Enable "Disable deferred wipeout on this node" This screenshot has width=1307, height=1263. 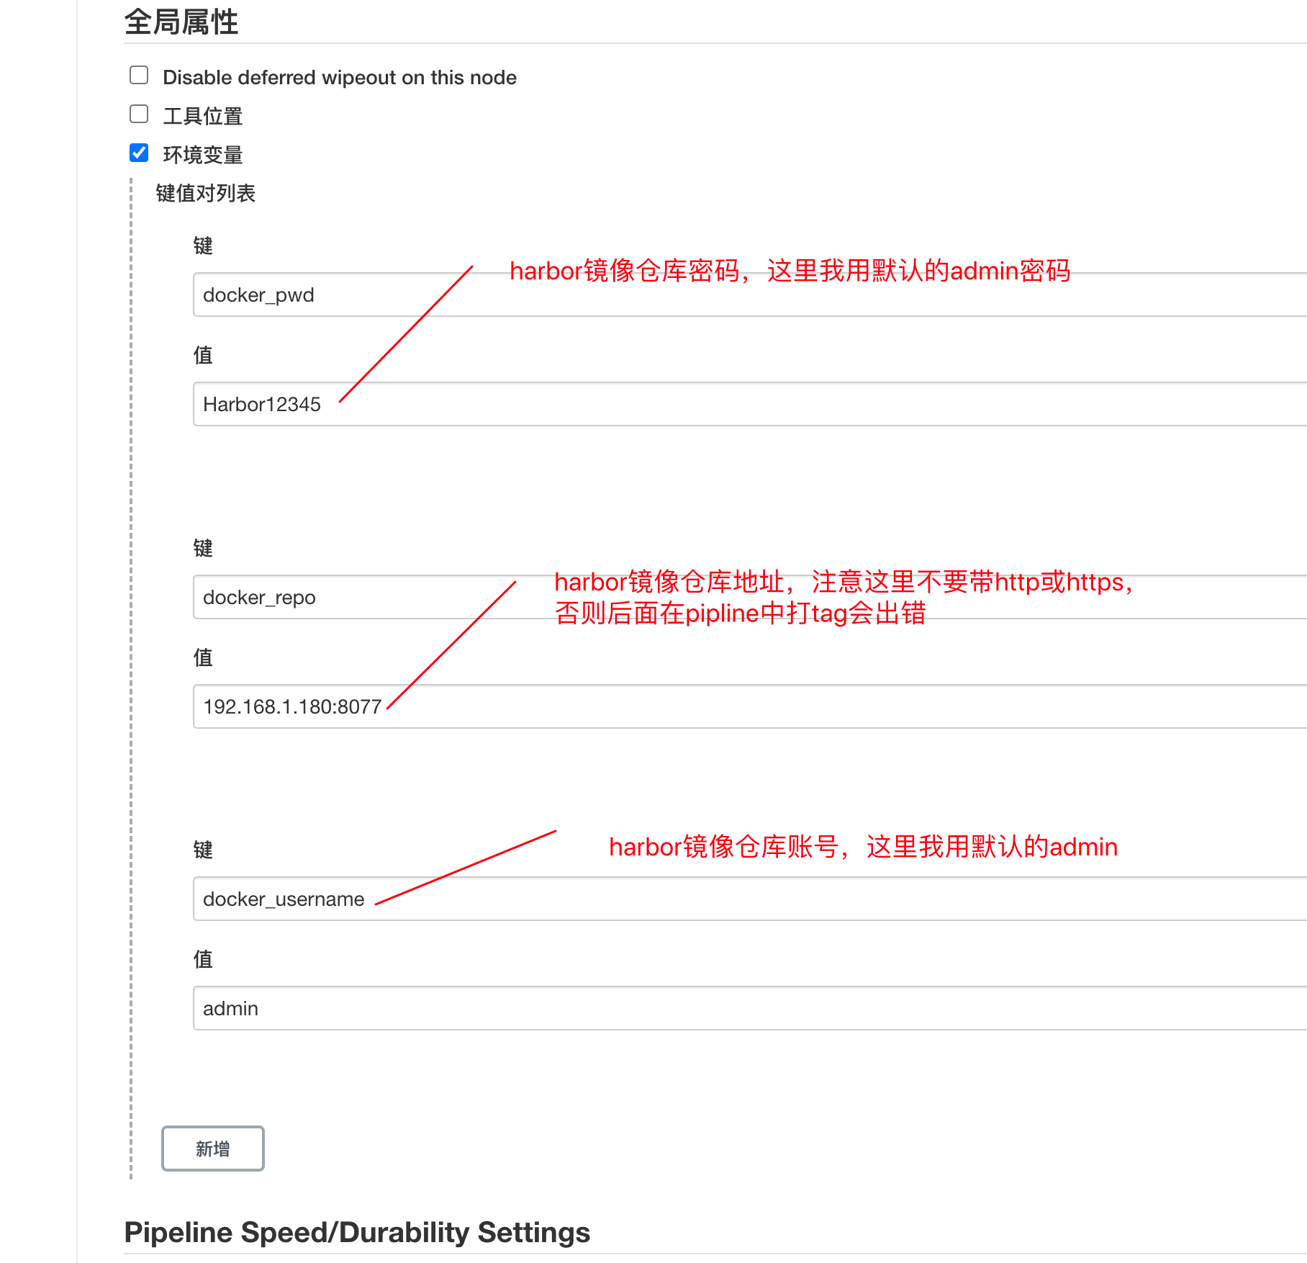138,74
